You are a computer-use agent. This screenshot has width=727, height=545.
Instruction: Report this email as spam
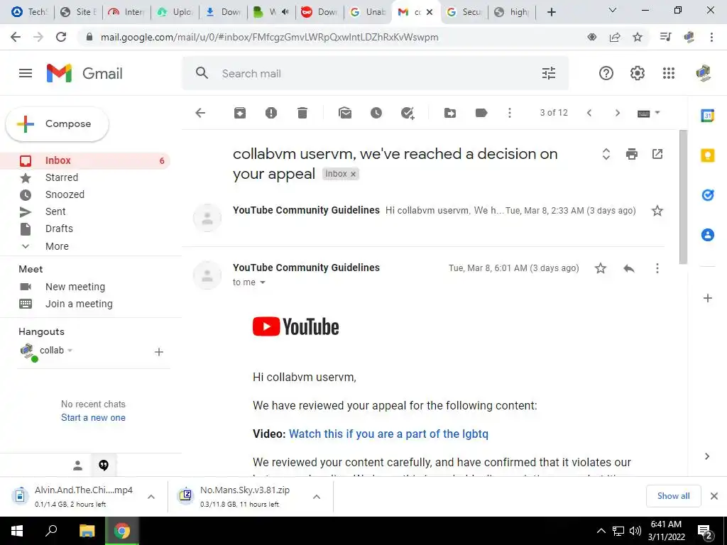[271, 113]
